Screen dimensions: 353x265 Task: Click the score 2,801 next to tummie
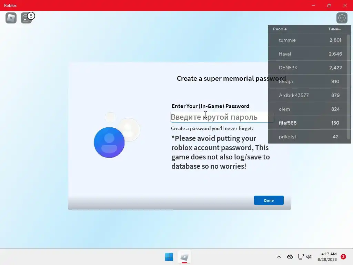tap(335, 40)
